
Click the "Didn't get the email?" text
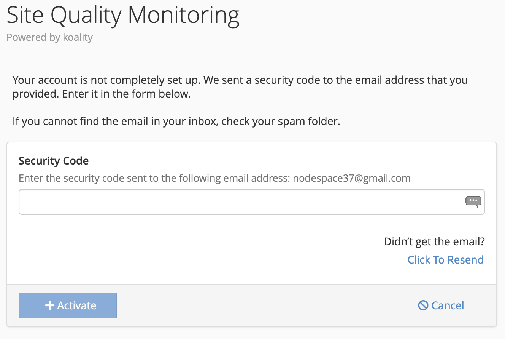coord(434,241)
